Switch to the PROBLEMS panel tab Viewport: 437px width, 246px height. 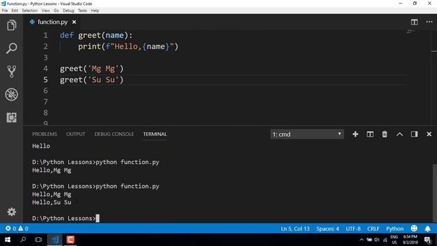point(44,134)
